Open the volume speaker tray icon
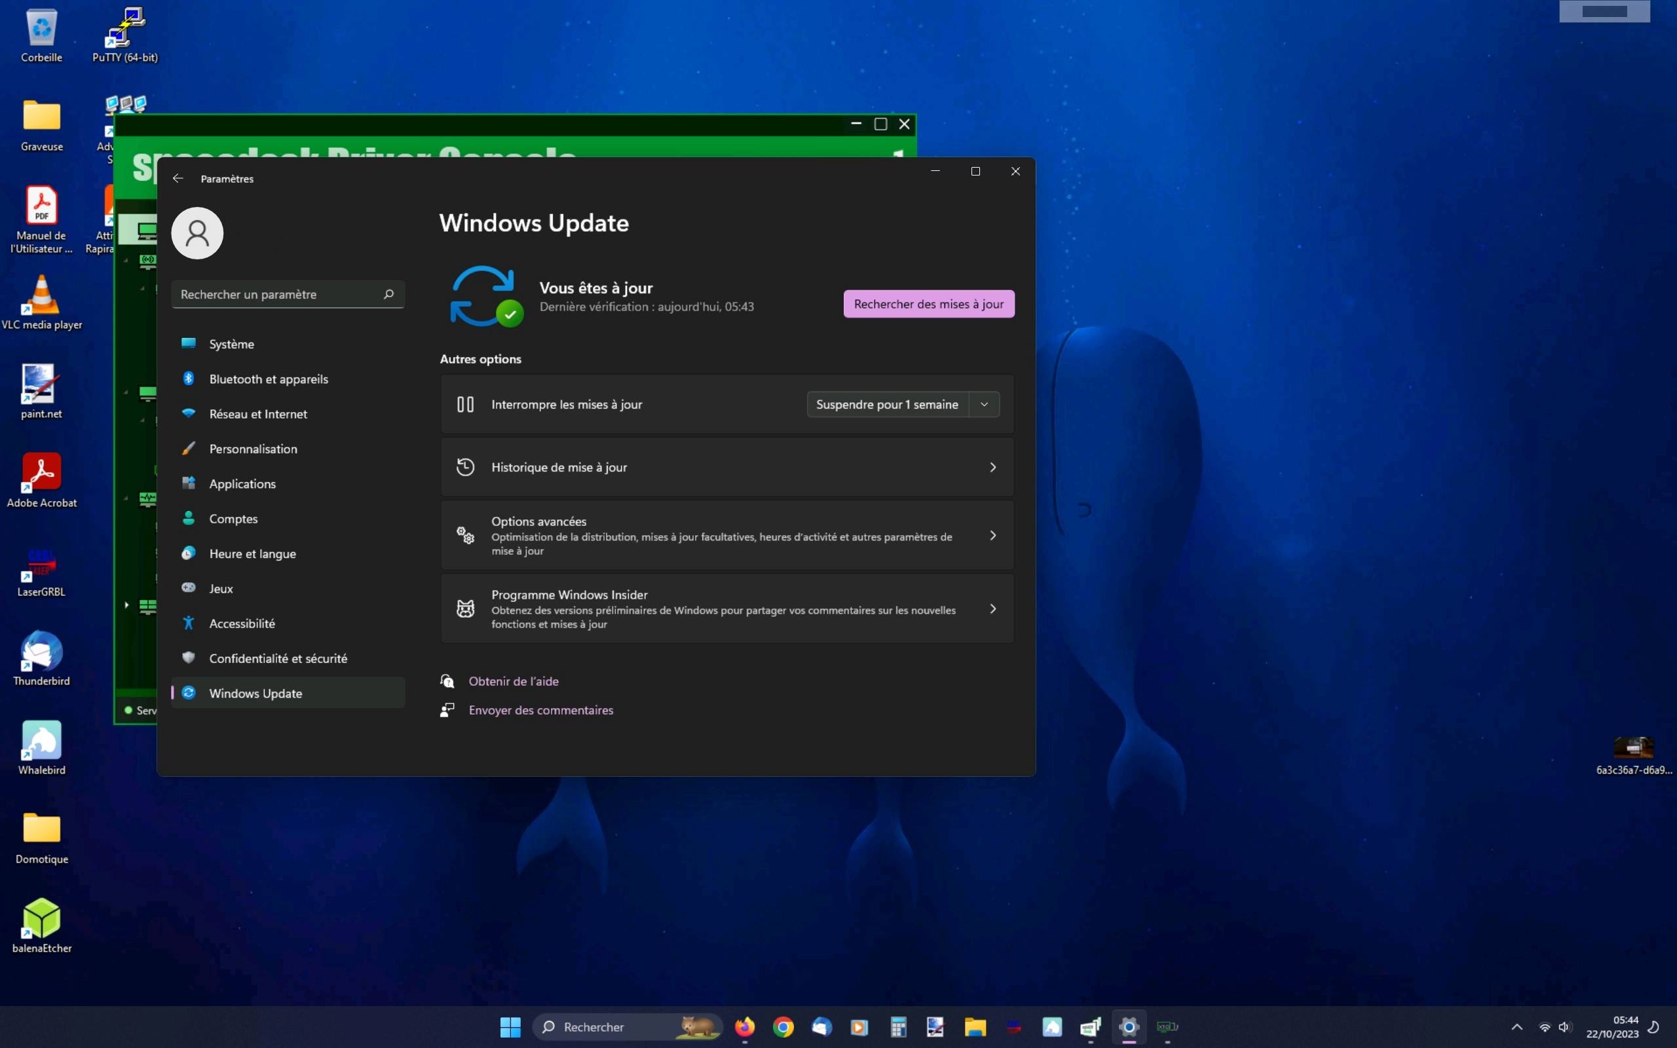Screen dimensions: 1677x1048 tap(1565, 1027)
